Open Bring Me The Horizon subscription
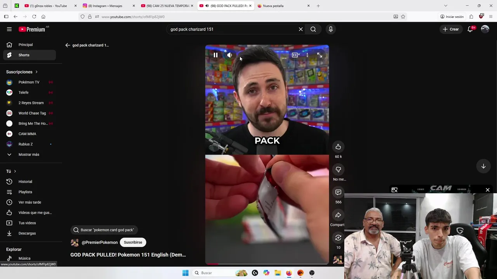497x279 pixels. tap(30, 124)
